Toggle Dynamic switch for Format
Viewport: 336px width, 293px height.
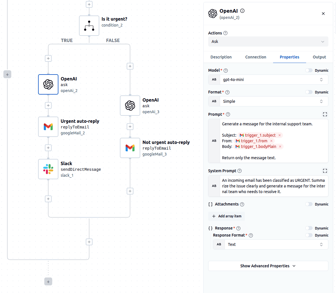(309, 92)
